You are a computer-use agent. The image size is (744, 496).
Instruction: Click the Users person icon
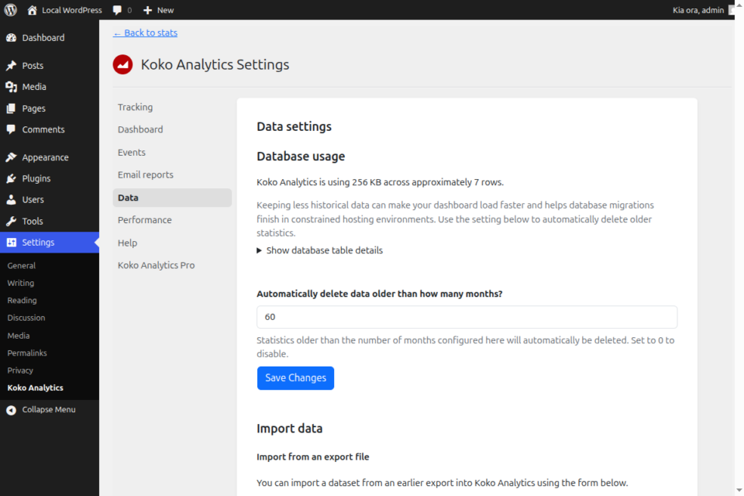coord(11,200)
